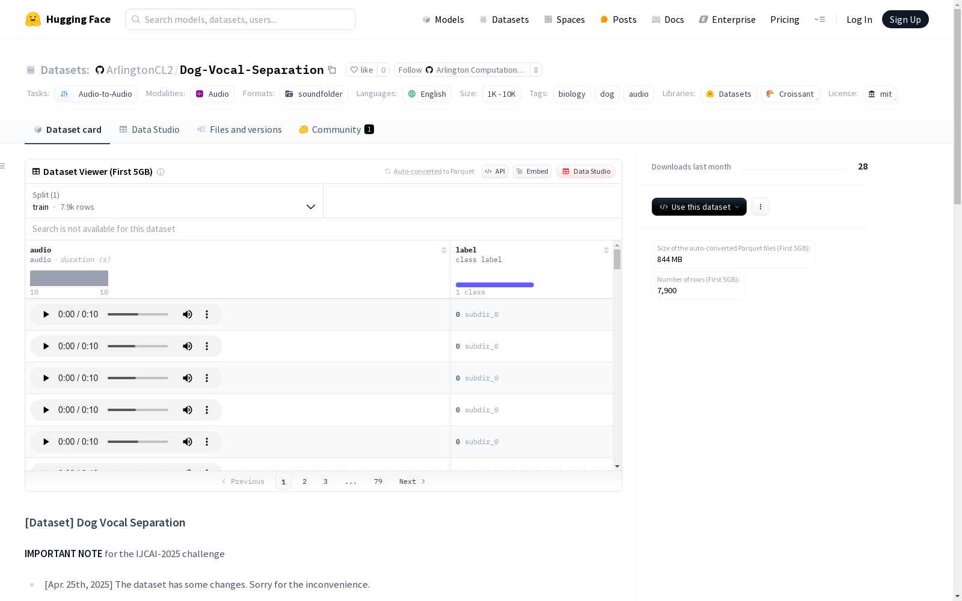
Task: Open Files and versions tab
Action: [x=239, y=129]
